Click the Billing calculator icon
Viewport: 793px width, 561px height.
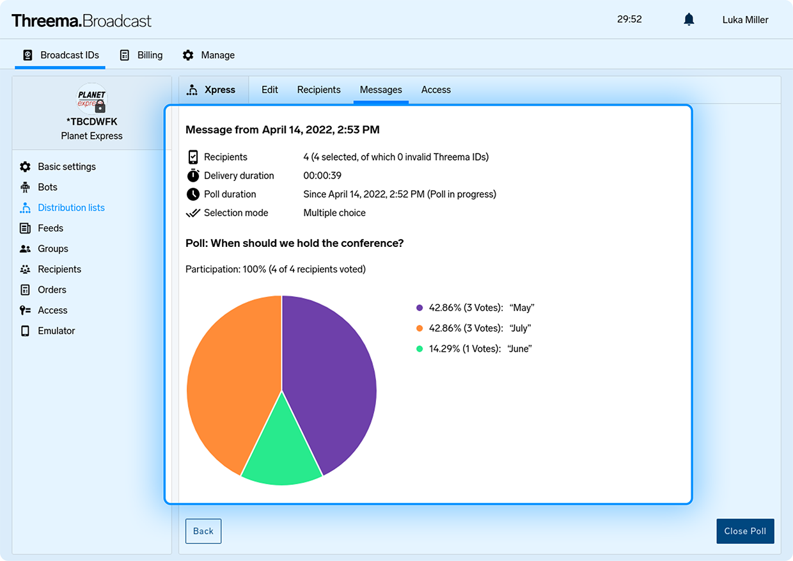(x=125, y=55)
